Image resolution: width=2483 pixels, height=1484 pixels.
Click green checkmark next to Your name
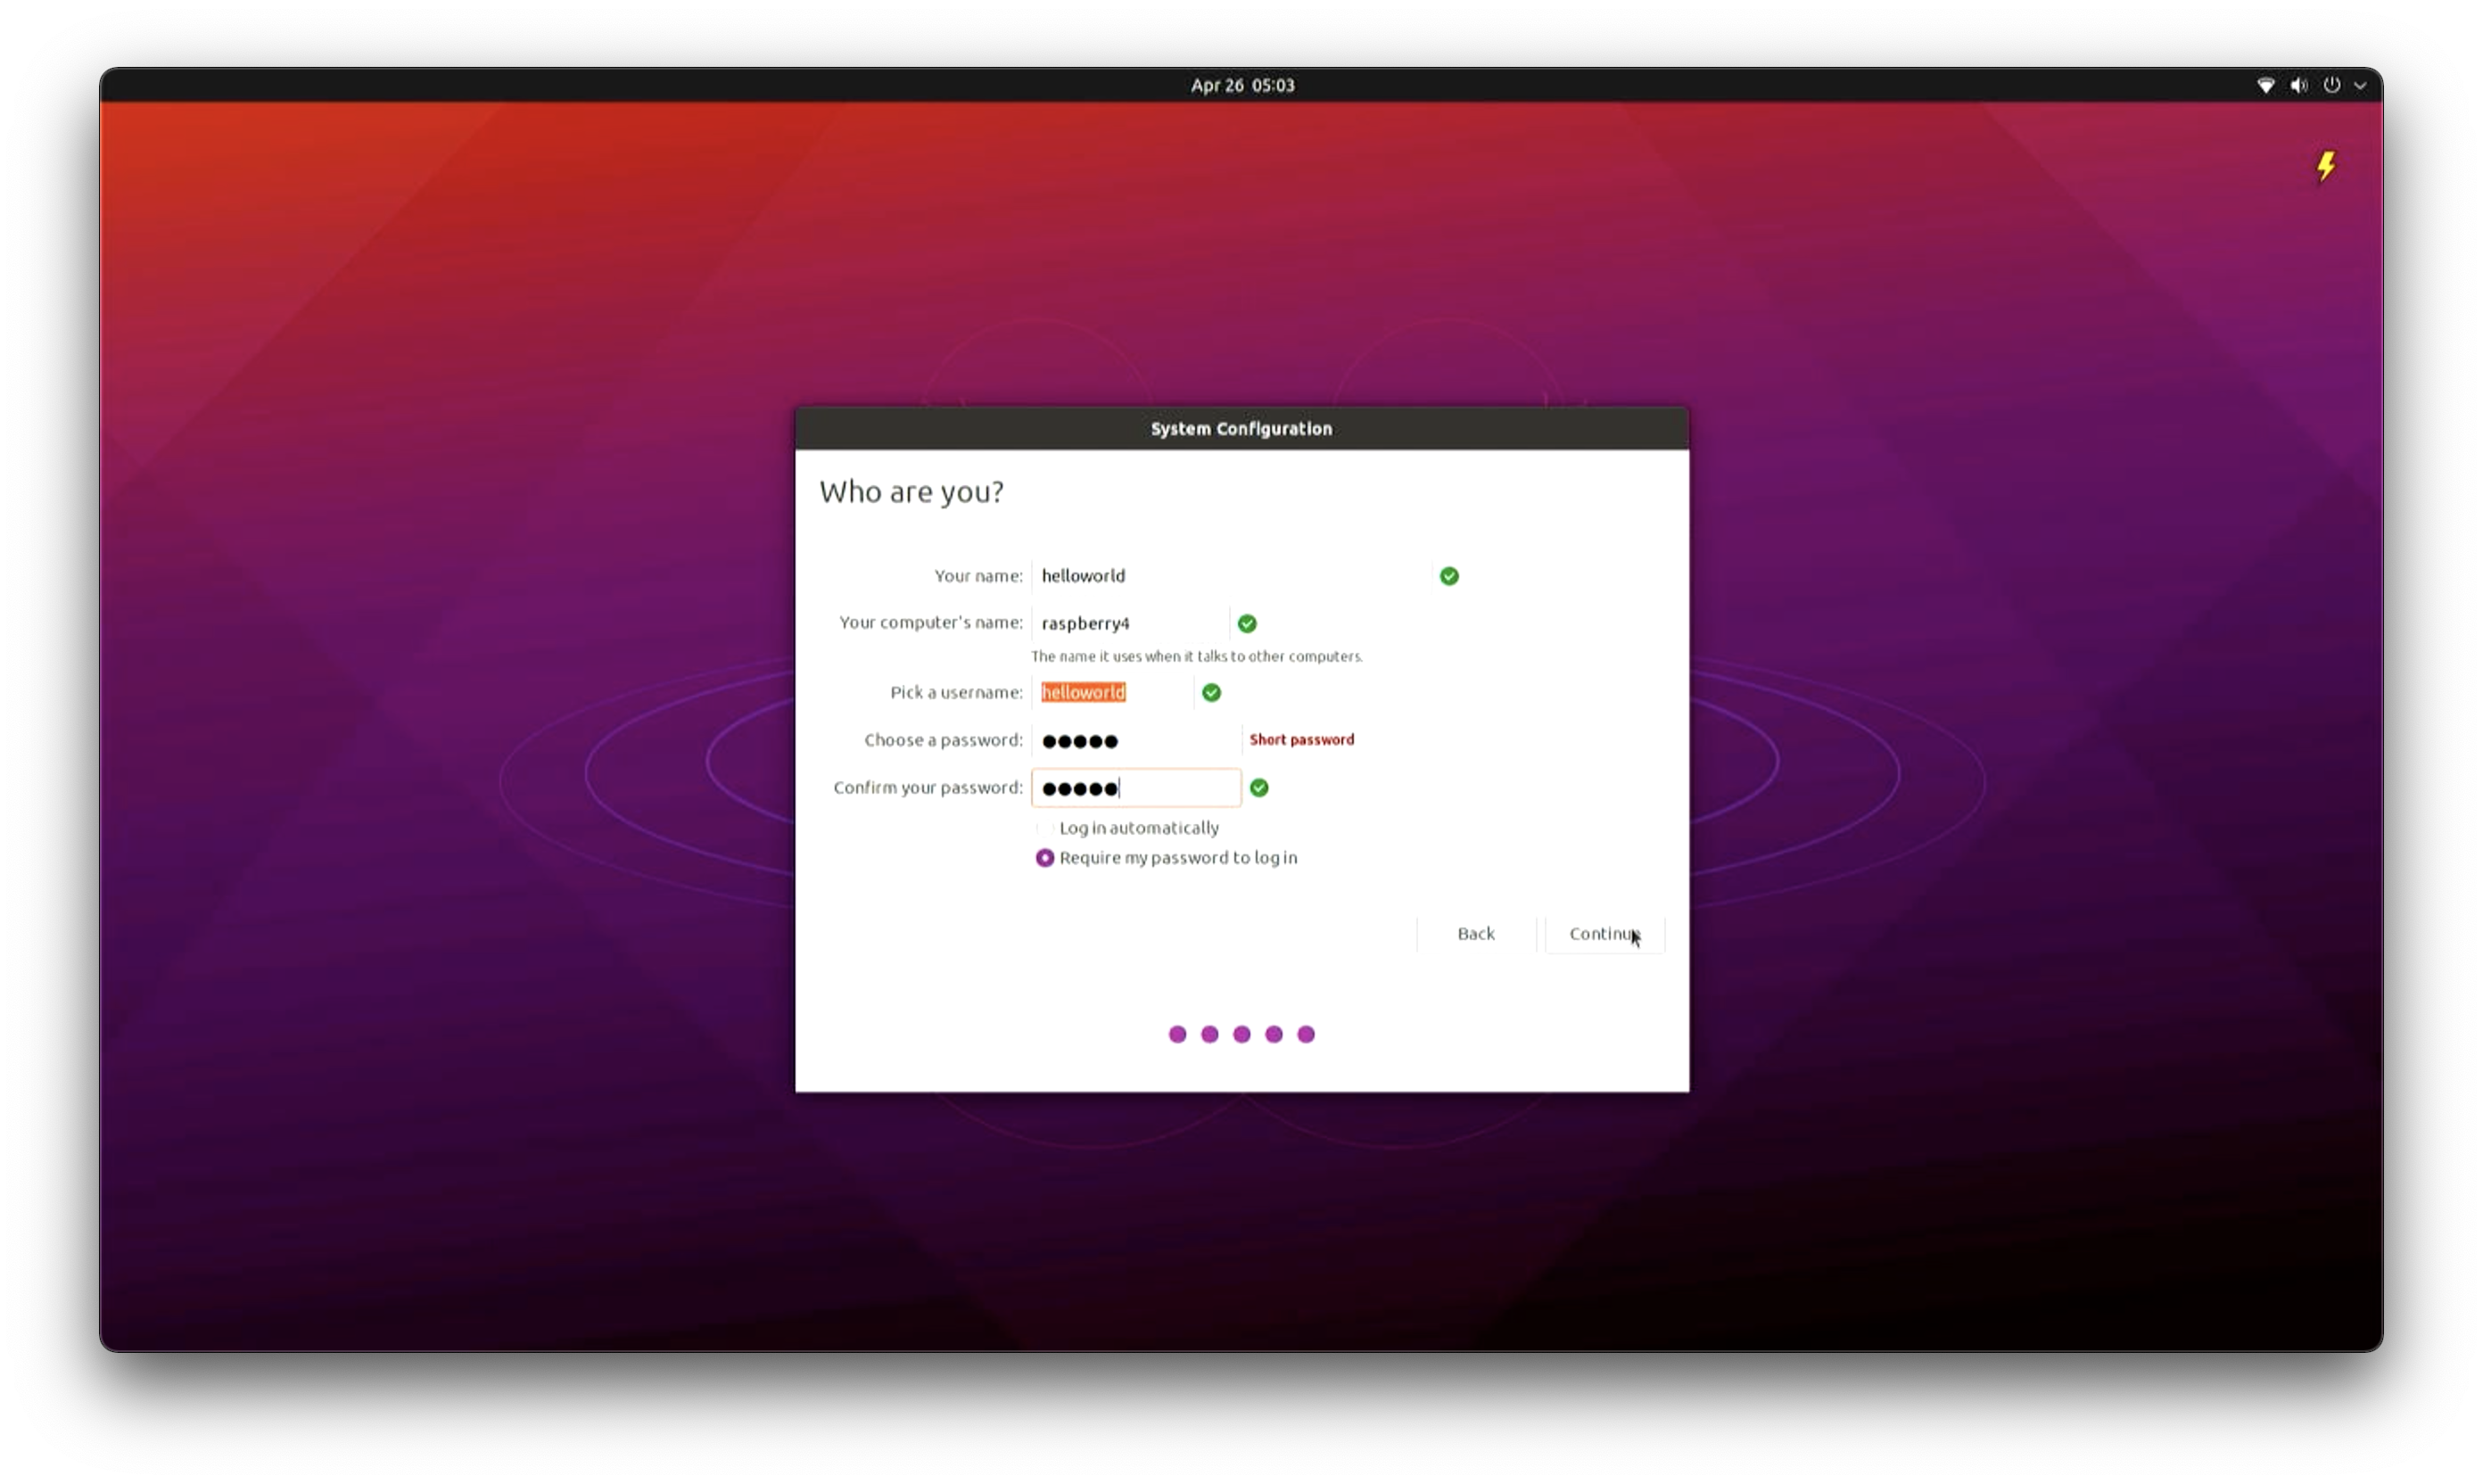(x=1449, y=576)
